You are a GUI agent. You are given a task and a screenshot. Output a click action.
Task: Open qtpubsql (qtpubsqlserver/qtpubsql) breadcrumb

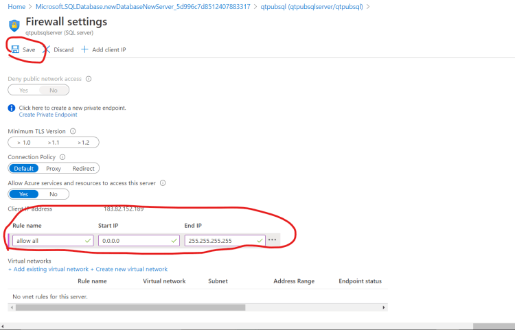(312, 7)
